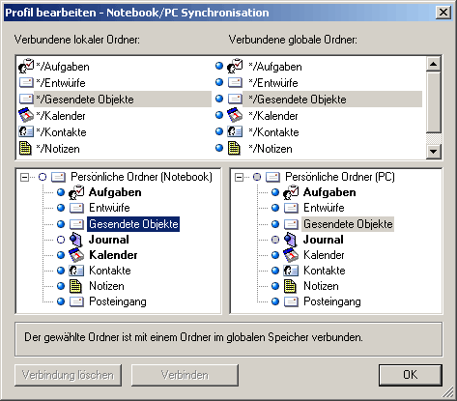Click the Verbindung löschen button
Image resolution: width=457 pixels, height=401 pixels.
pos(68,375)
